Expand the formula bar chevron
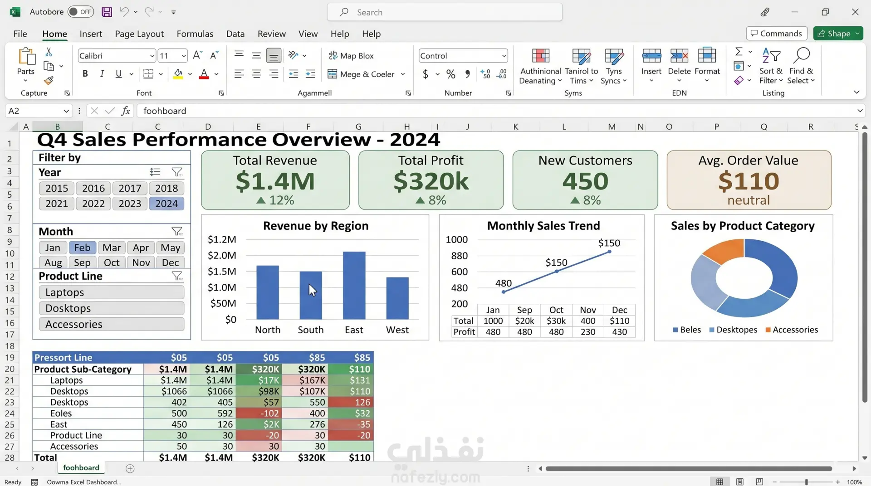Viewport: 871px width, 486px height. (860, 111)
